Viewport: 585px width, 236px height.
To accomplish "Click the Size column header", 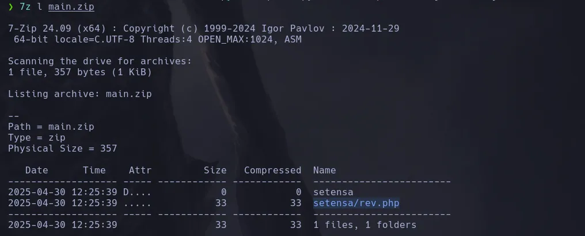I will click(x=215, y=170).
